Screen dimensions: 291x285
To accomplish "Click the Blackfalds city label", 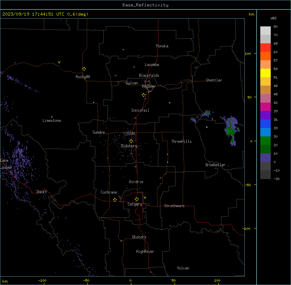I will click(149, 75).
